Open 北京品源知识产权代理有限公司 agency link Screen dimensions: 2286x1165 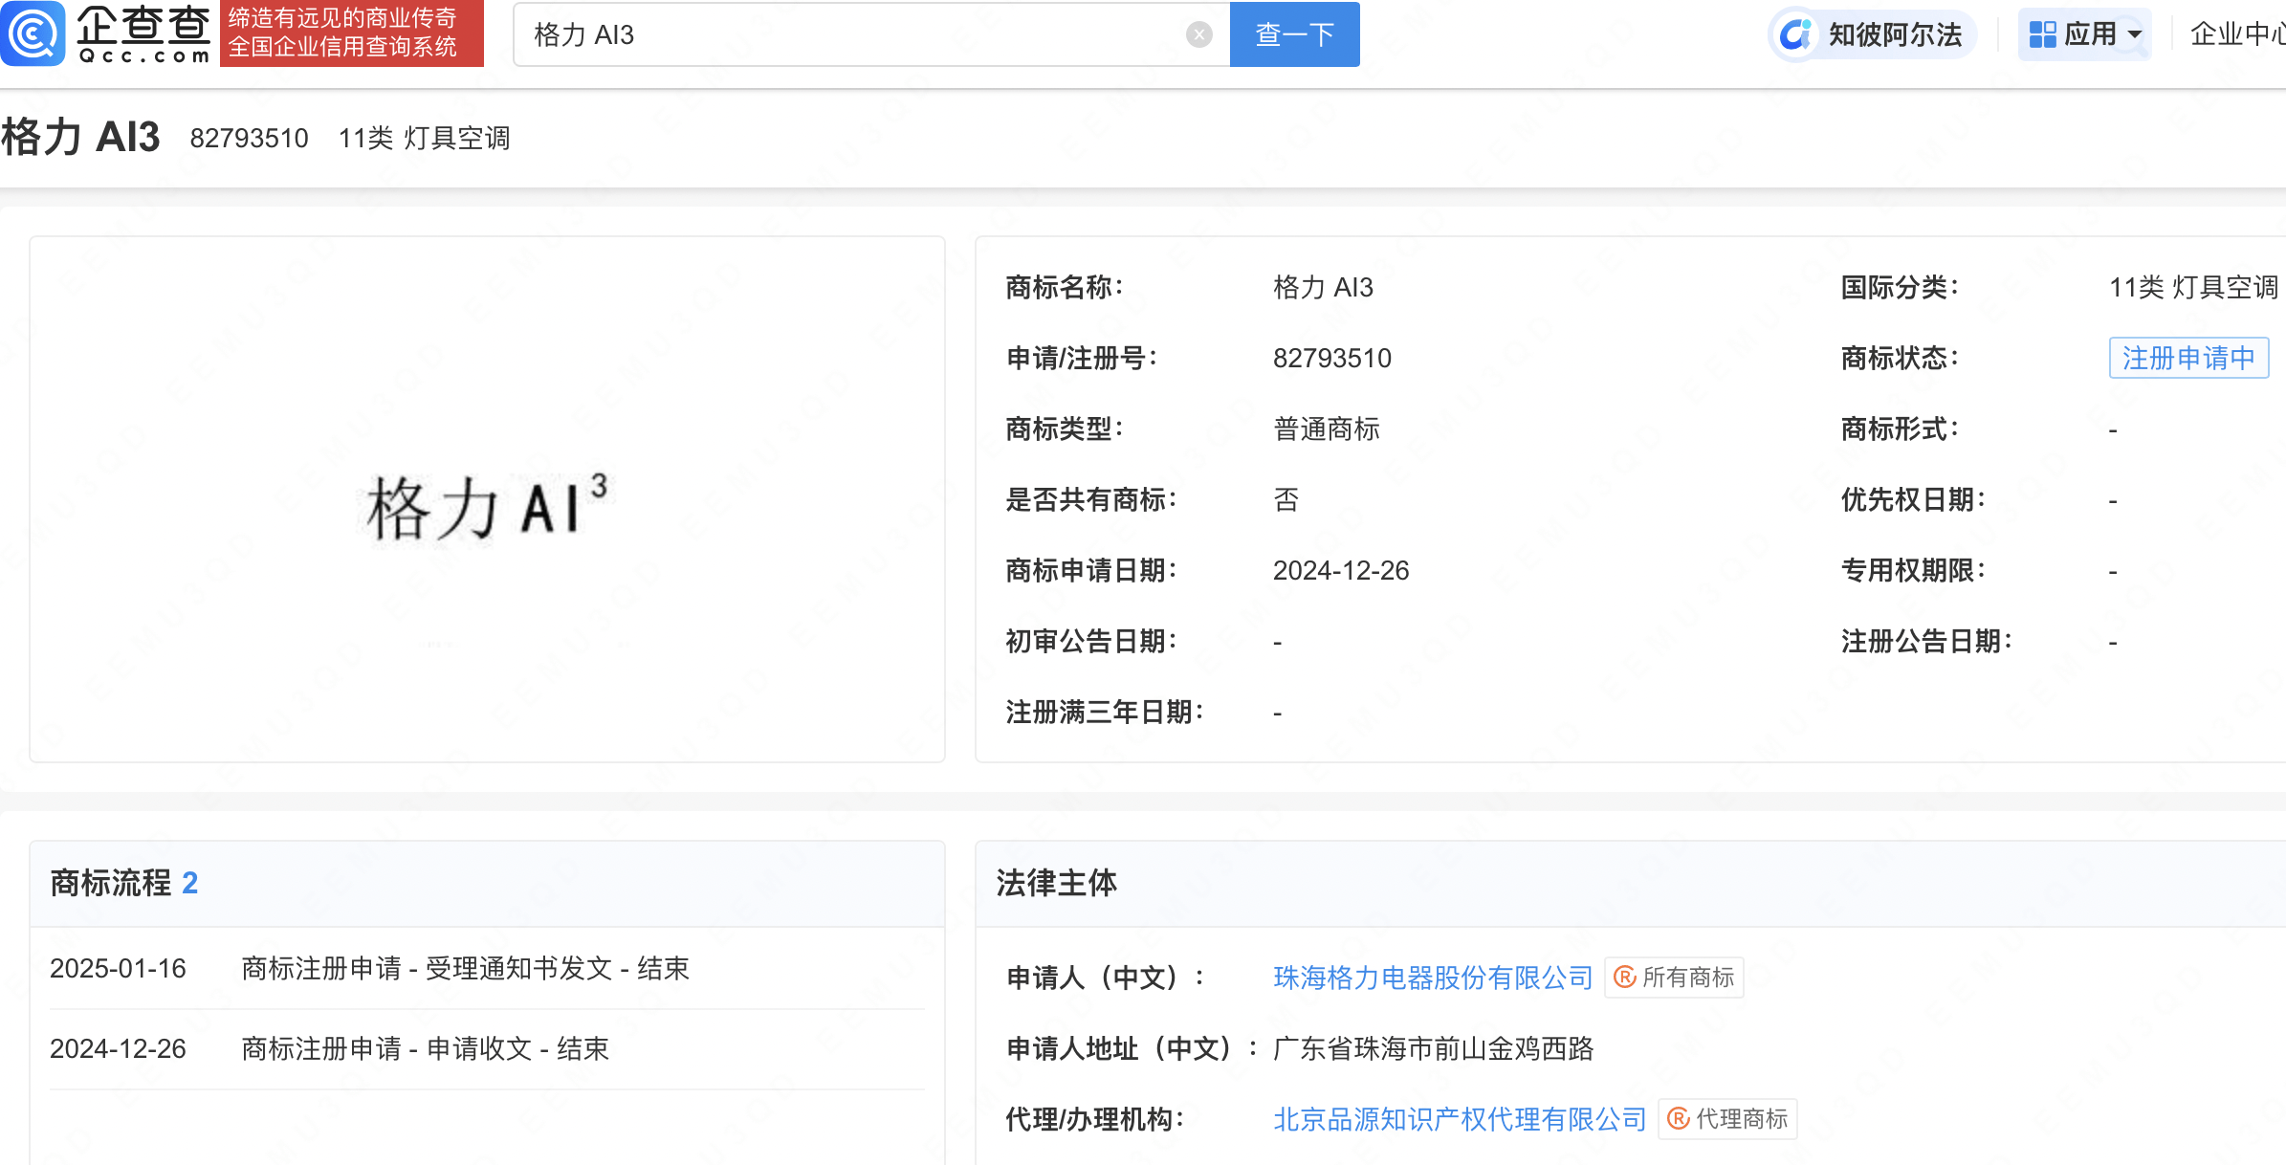pyautogui.click(x=1459, y=1118)
